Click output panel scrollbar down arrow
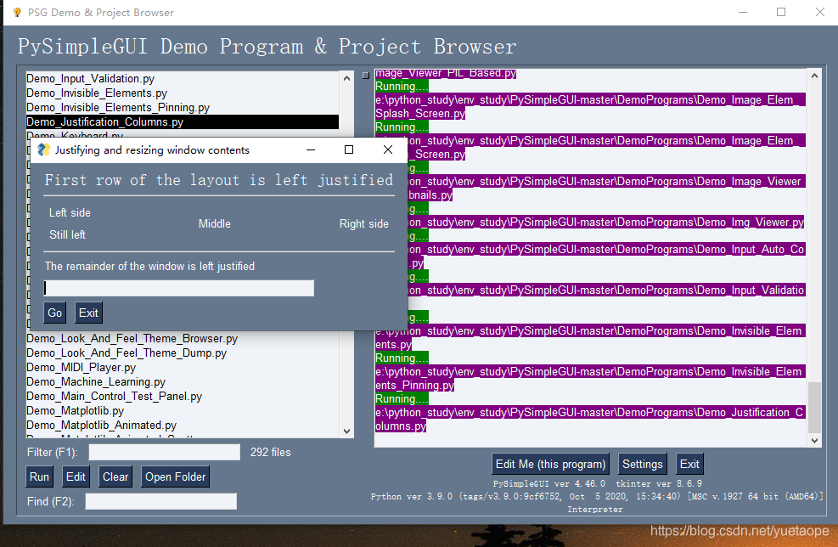838x547 pixels. coord(814,441)
